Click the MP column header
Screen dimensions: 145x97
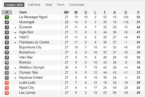click(x=66, y=12)
